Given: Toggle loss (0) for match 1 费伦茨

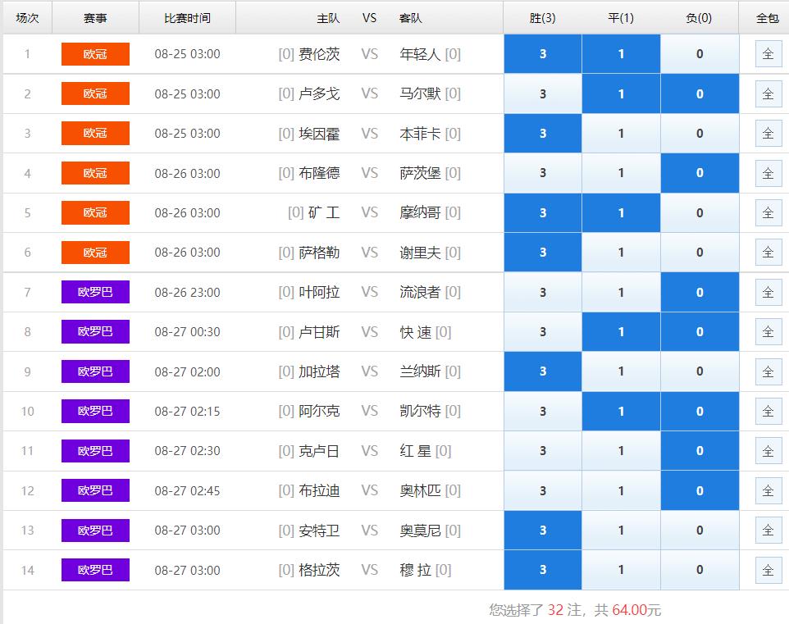Looking at the screenshot, I should [700, 54].
